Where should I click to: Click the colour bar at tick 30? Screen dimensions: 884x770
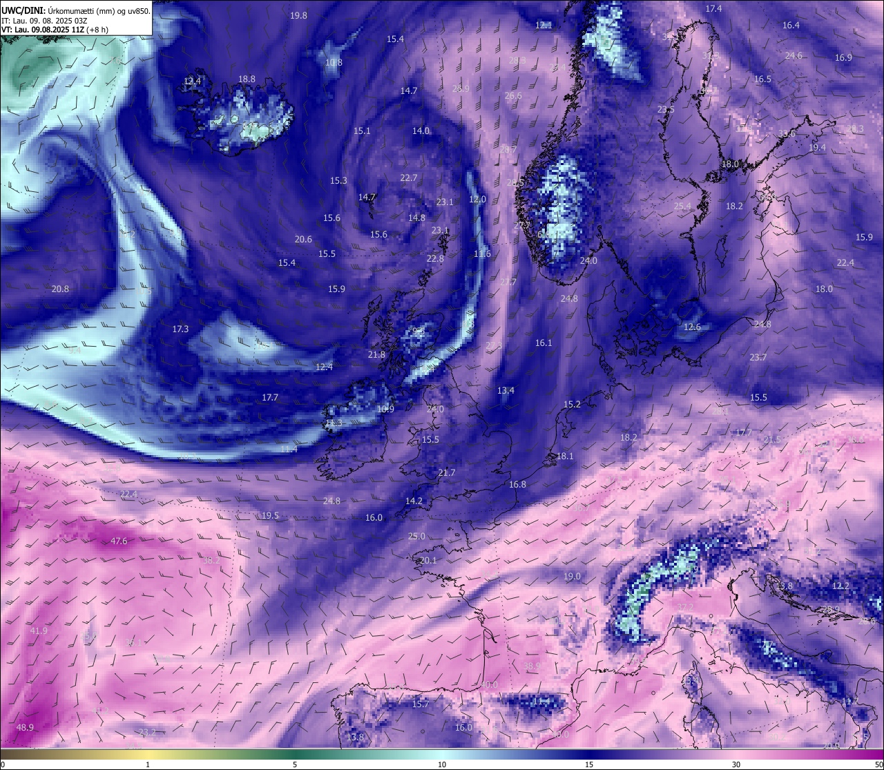(x=736, y=753)
